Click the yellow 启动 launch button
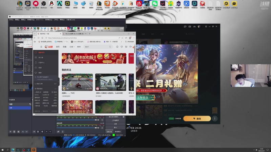Screen dimensions: 271x152 197,119
